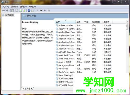Select the Application Experience service row
Viewport: 130px width, 95px height.
pos(84,35)
